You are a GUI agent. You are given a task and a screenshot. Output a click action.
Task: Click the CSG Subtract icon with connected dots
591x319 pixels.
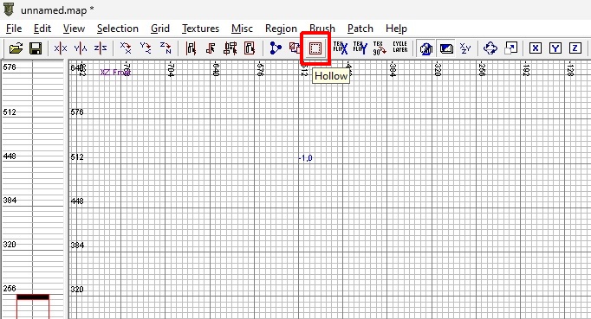click(x=276, y=48)
